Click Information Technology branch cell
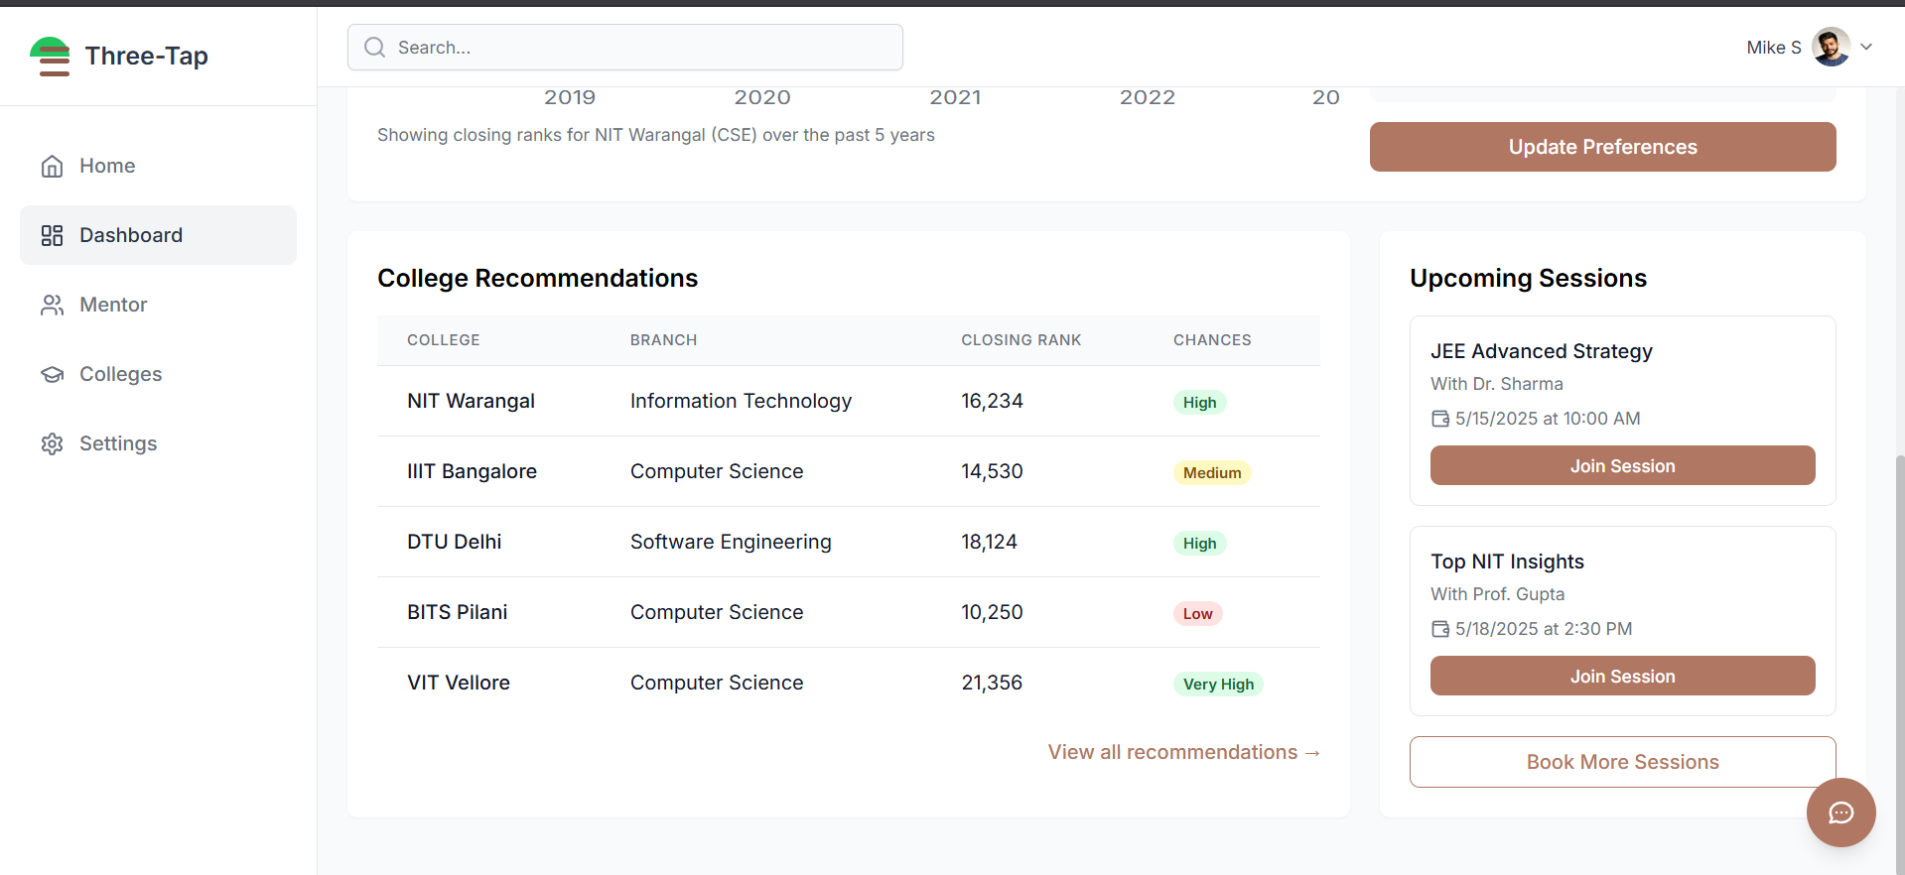1905x875 pixels. [x=741, y=401]
